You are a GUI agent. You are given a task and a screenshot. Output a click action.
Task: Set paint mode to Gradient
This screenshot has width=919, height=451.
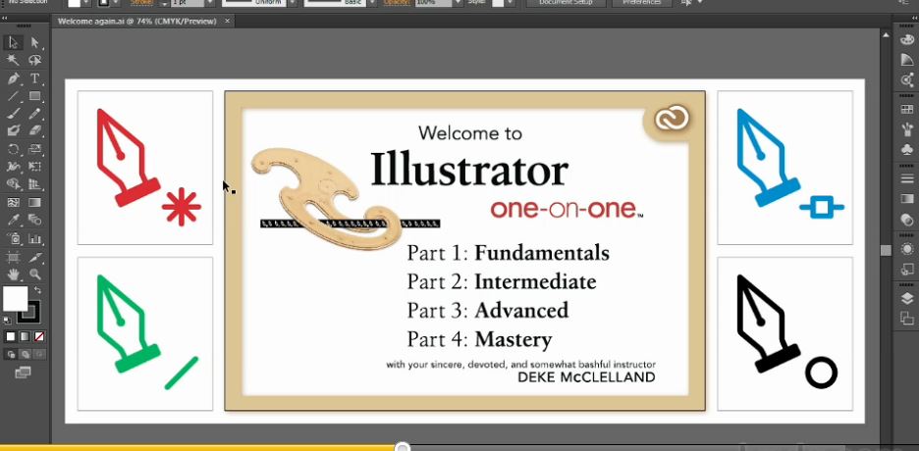click(x=25, y=336)
